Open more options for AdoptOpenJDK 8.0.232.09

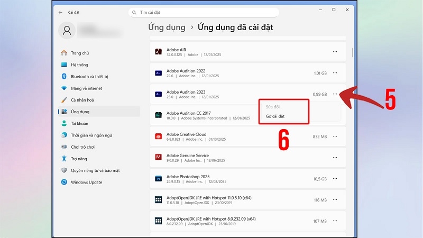coord(335,221)
